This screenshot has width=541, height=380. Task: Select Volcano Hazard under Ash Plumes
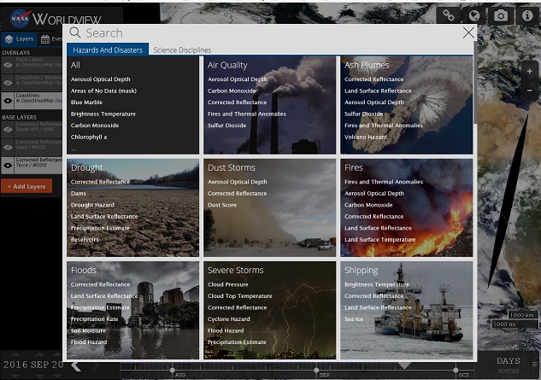click(x=366, y=137)
